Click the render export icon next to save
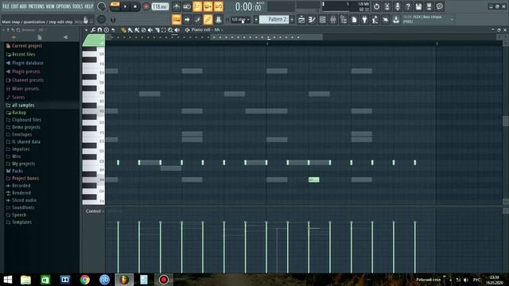Image resolution: width=509 pixels, height=286 pixels. [429, 6]
